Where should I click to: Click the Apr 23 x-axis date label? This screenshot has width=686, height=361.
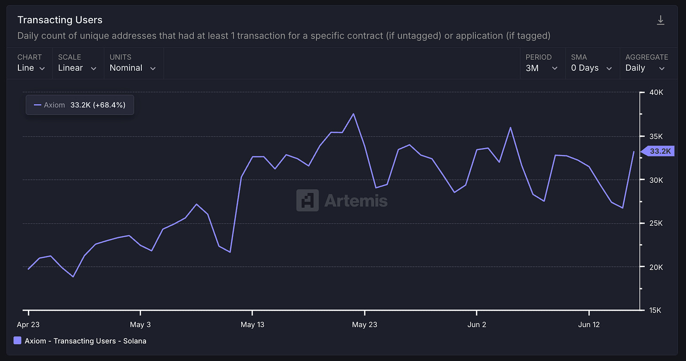(x=29, y=325)
